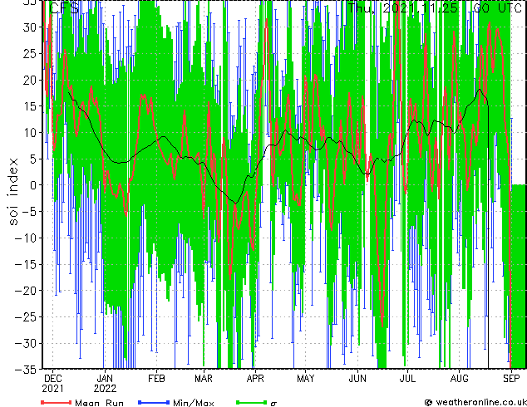Click the -15 y-axis value
The image size is (527, 407).
26,264
